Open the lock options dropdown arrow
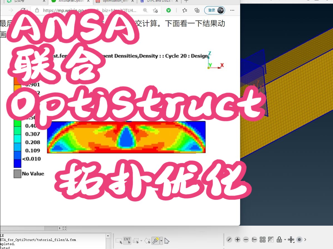 (285, 240)
